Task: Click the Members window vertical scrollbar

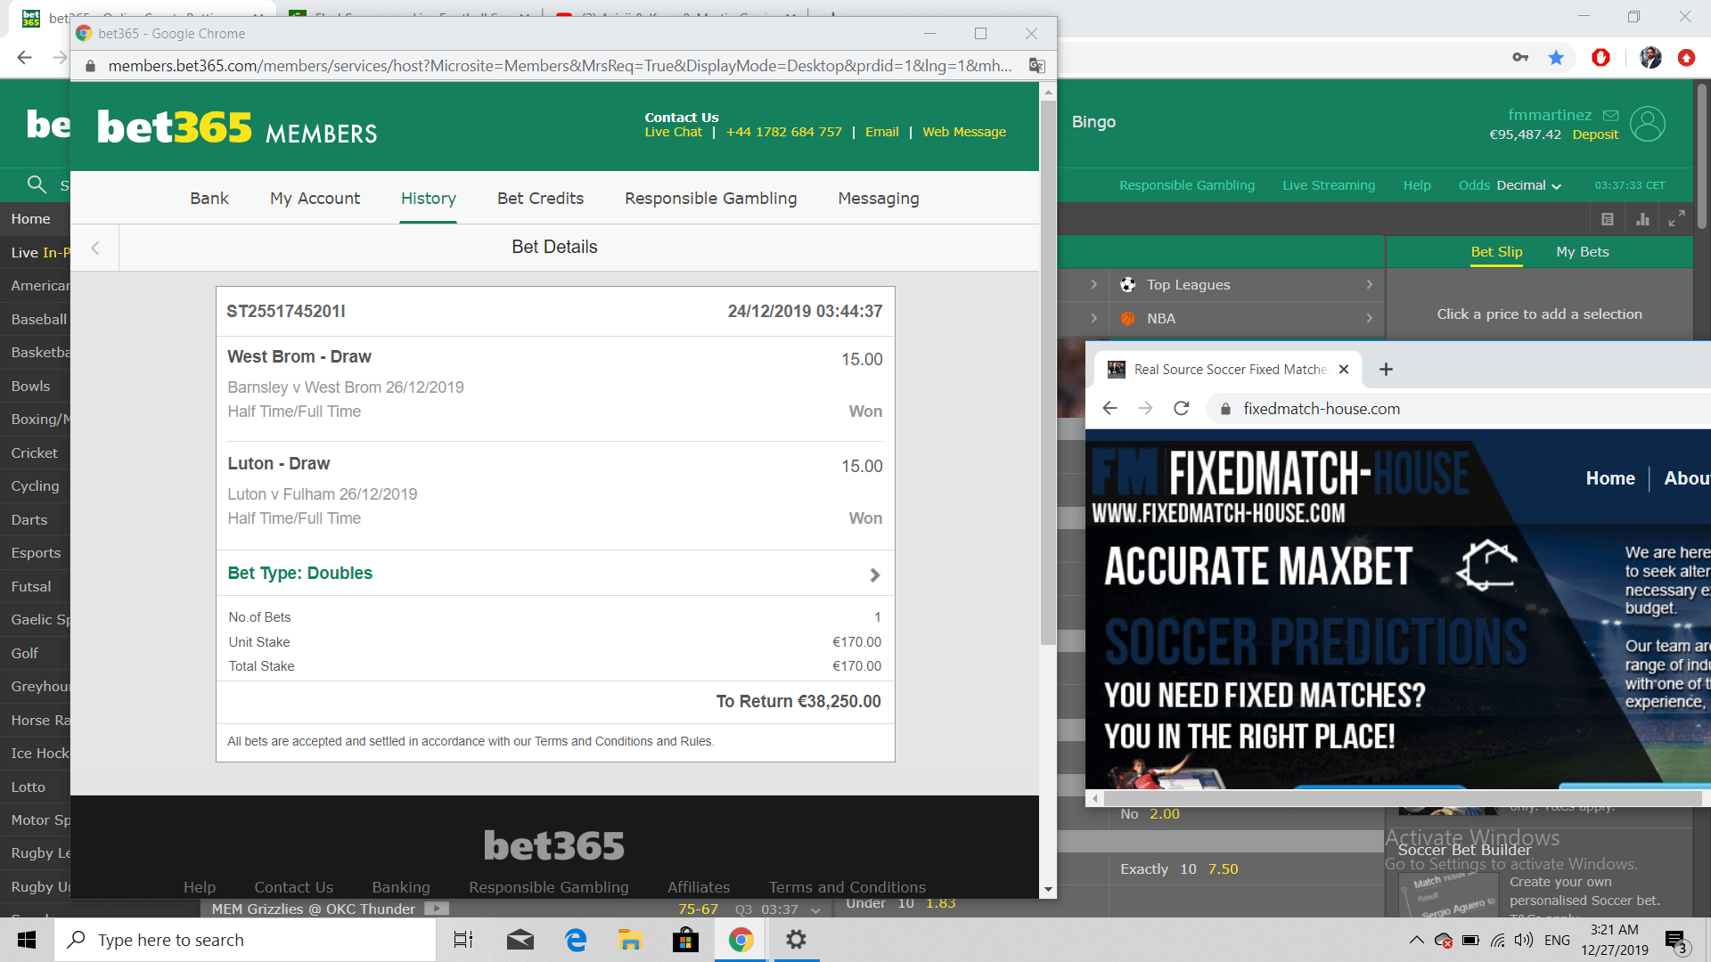Action: (x=1048, y=371)
